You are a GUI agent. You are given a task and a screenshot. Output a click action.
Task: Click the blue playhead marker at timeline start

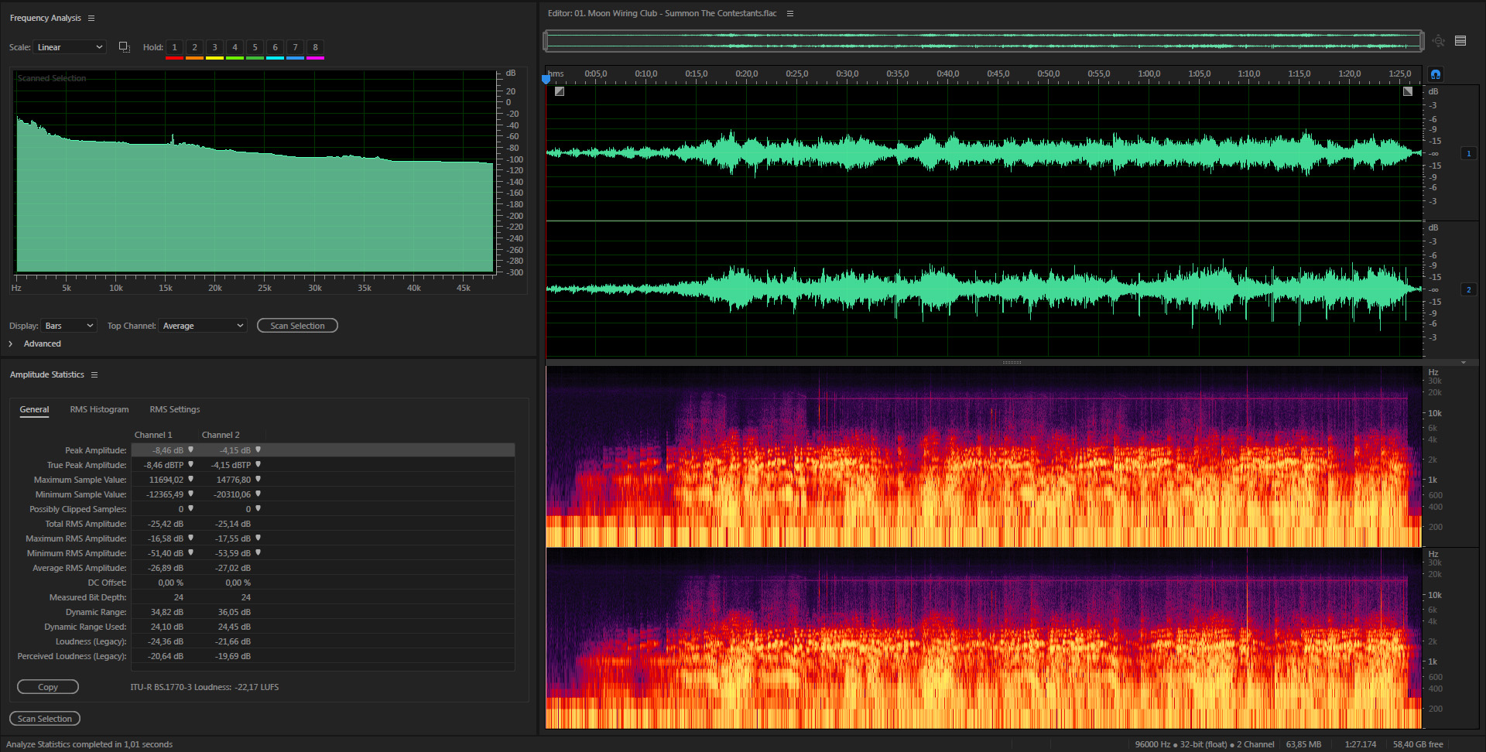(x=546, y=78)
